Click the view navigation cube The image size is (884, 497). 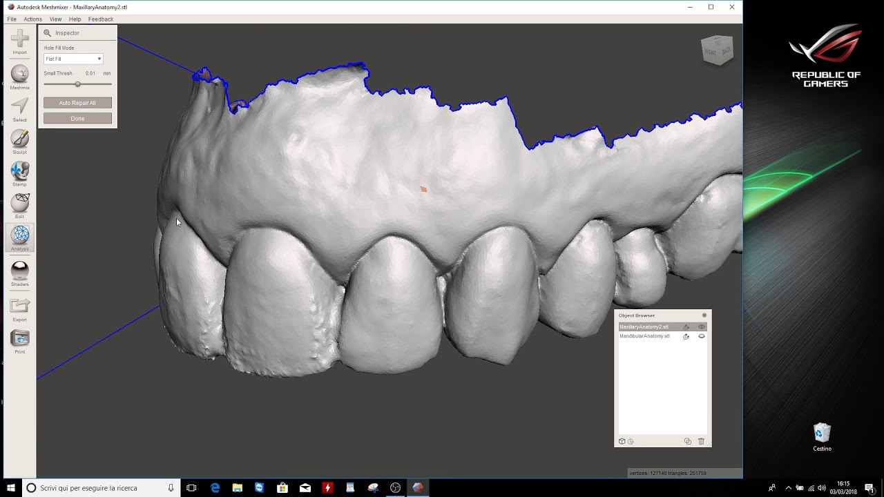[x=717, y=50]
